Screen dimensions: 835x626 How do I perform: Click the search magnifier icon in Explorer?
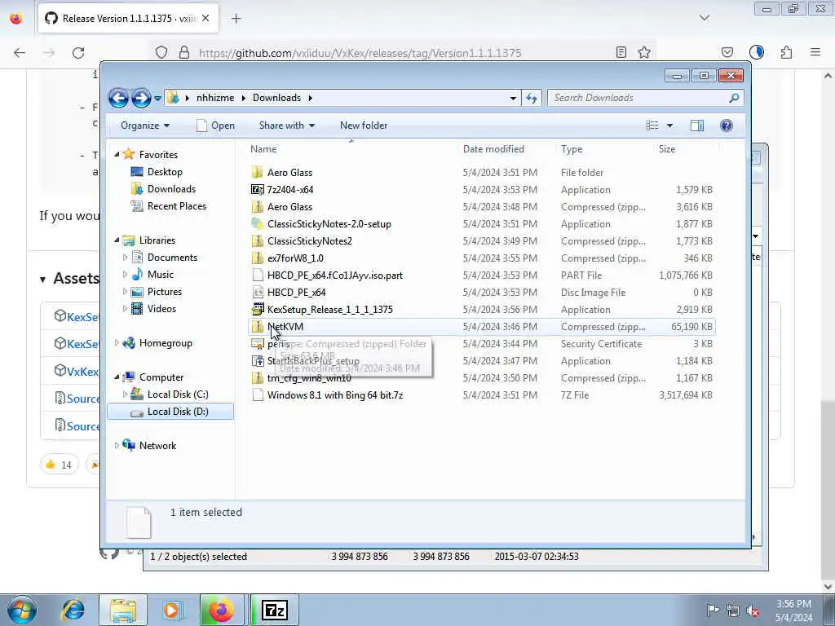tap(734, 98)
